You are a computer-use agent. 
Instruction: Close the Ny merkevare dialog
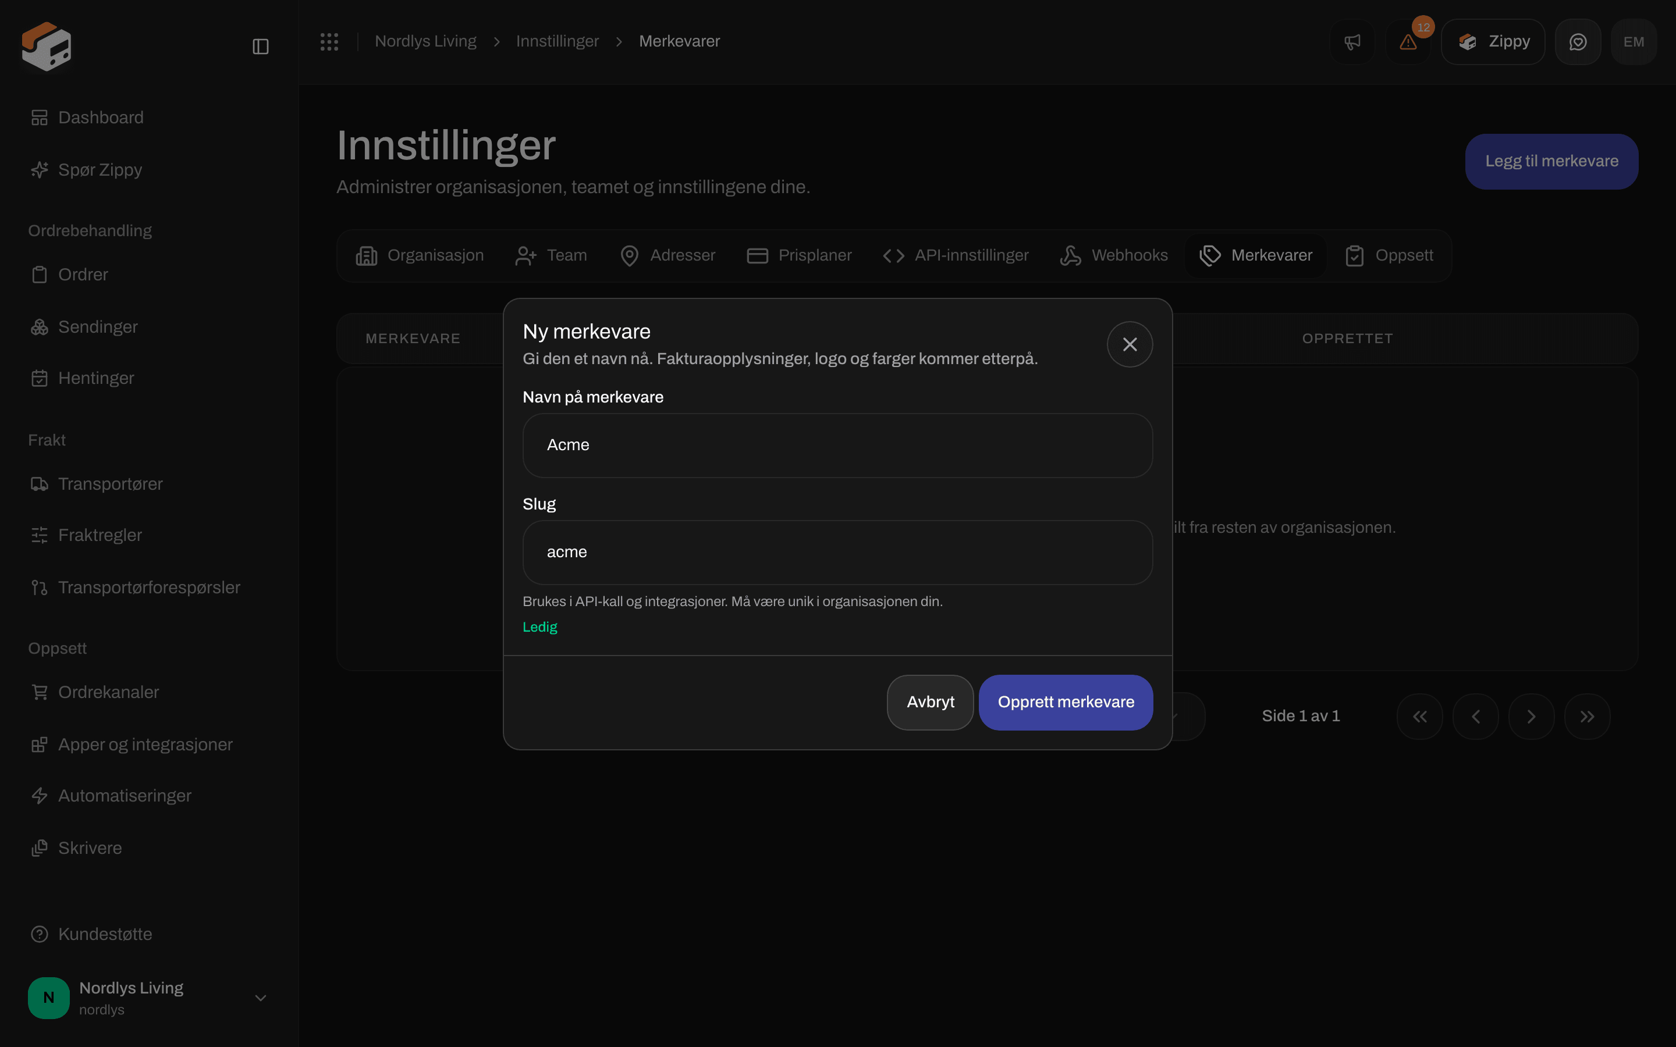tap(1130, 344)
